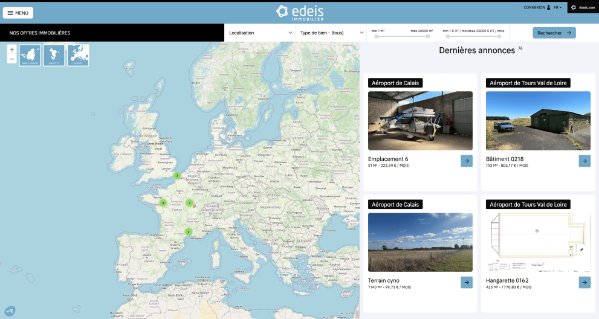The image size is (599, 319).
Task: Switch map to Mayotte region
Action: click(54, 55)
